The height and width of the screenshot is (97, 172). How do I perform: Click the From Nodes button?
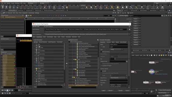(60, 42)
